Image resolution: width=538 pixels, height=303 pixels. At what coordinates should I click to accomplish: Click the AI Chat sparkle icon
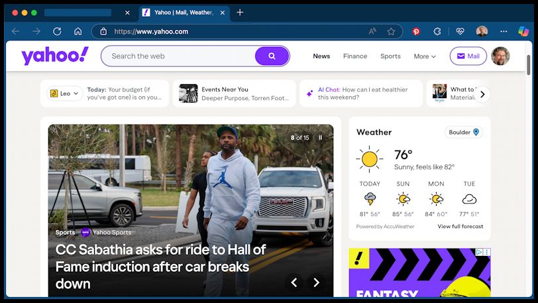[x=309, y=93]
